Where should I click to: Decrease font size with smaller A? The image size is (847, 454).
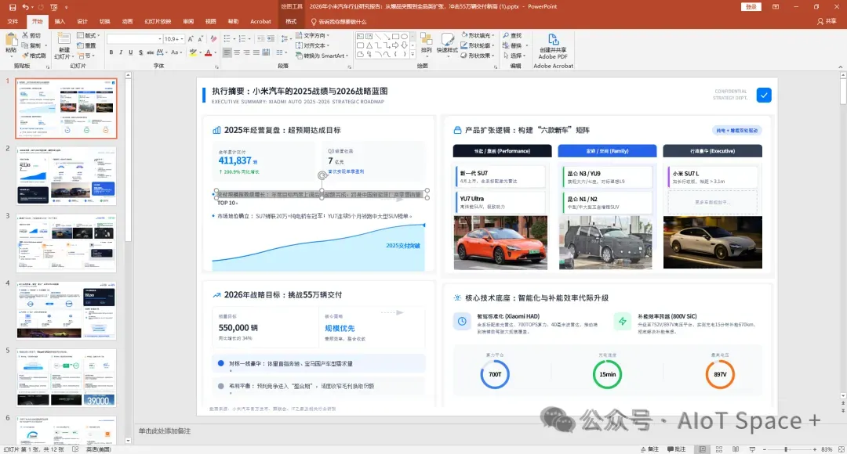coord(201,39)
